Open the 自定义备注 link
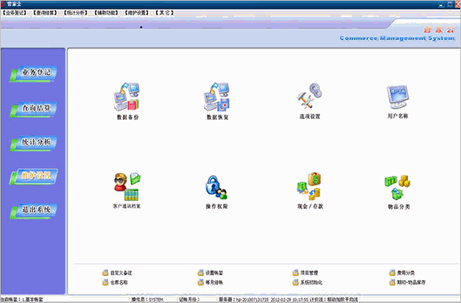 pyautogui.click(x=118, y=273)
